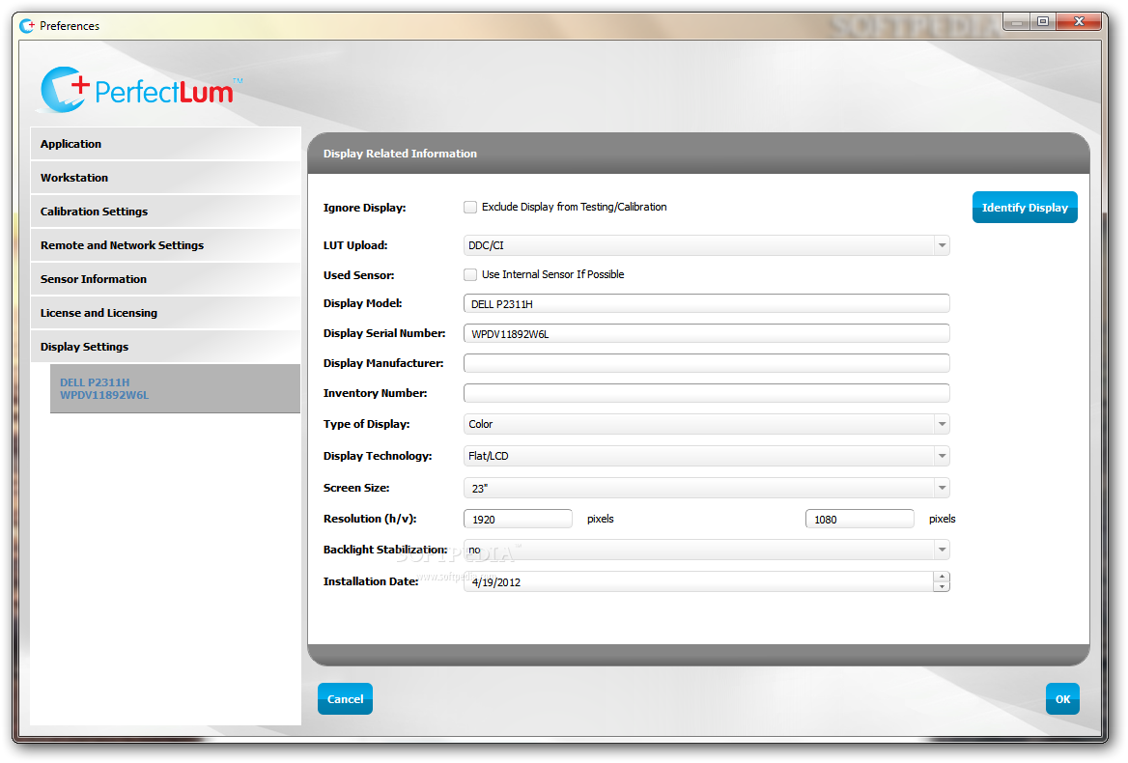The image size is (1128, 763).
Task: Confirm preferences with OK button
Action: [1062, 699]
